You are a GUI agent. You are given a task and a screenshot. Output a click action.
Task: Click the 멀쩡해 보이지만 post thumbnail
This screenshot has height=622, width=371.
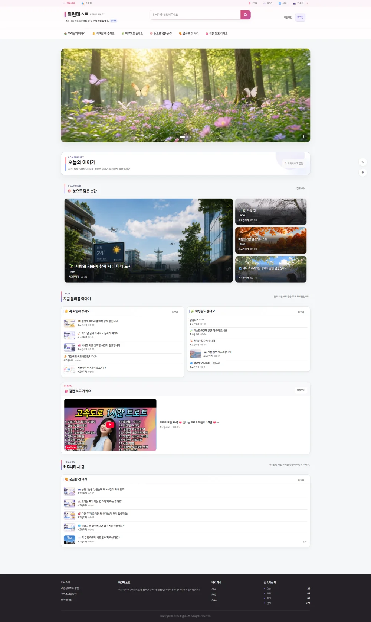69,323
